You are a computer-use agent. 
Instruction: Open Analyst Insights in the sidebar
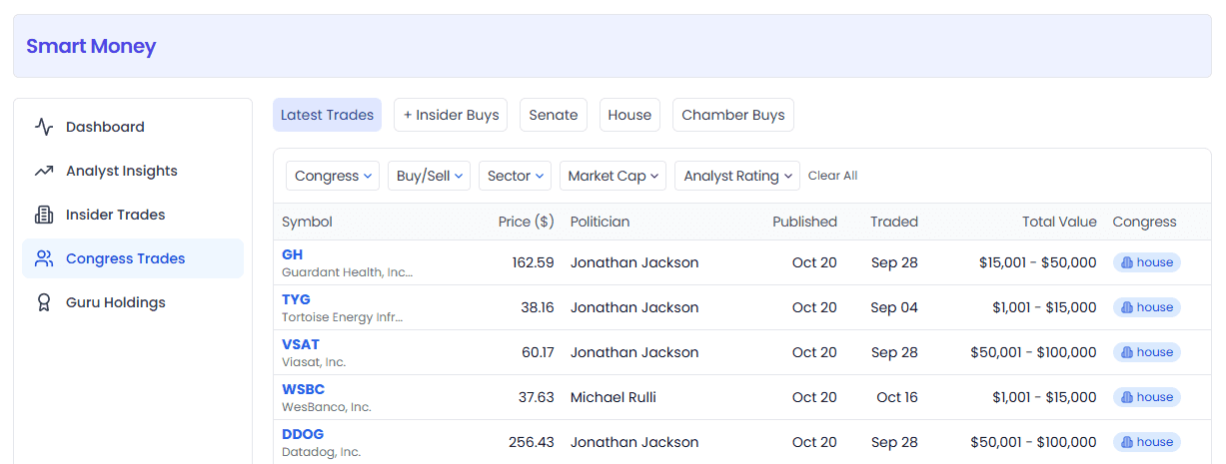coord(133,171)
